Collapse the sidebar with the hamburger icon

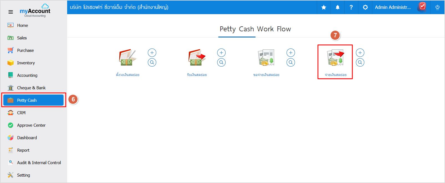[11, 12]
